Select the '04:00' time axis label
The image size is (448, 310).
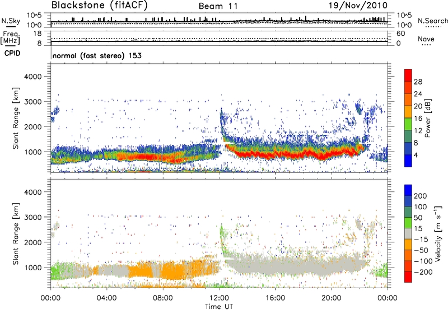(x=107, y=298)
